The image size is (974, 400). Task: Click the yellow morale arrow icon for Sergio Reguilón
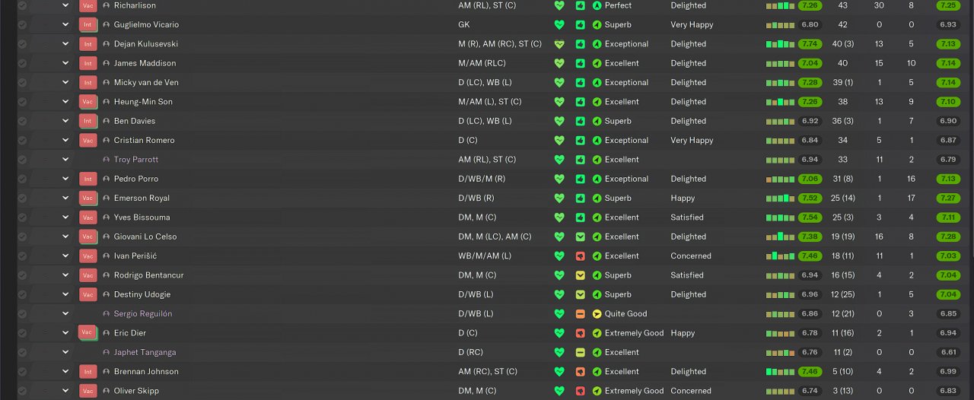coord(597,314)
